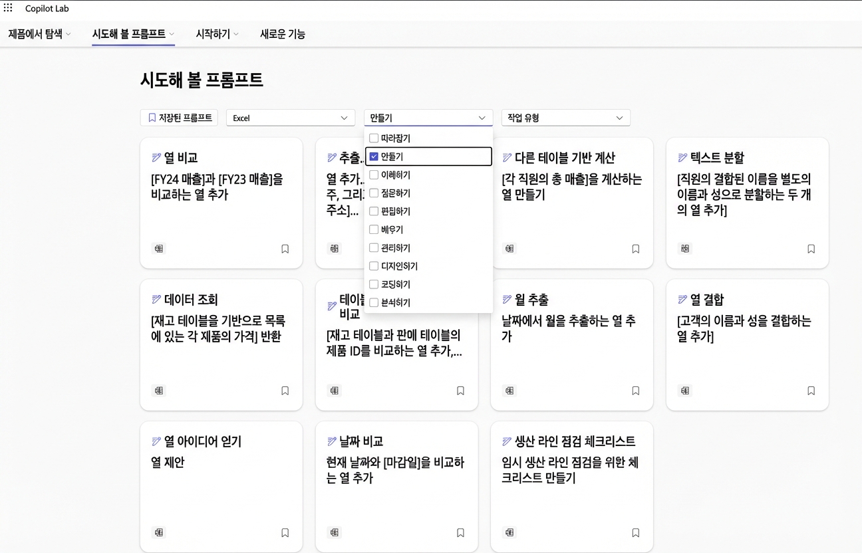This screenshot has height=553, width=862.
Task: Open the 생산 라인 점검 체크리스트 title
Action: [x=575, y=441]
